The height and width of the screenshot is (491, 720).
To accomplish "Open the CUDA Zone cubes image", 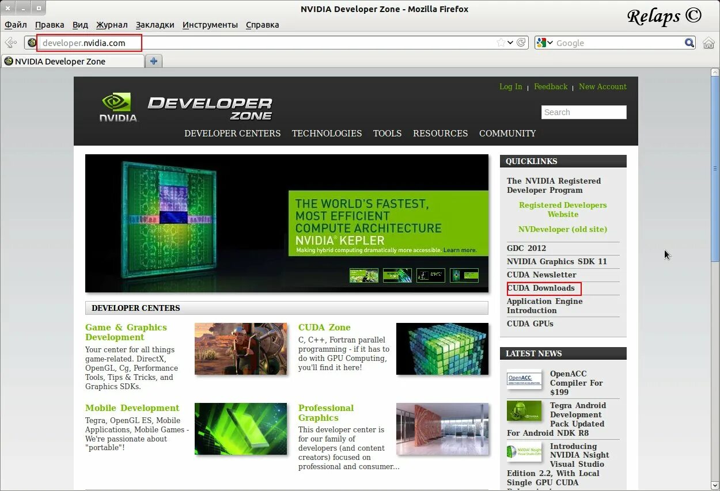I will tap(442, 349).
